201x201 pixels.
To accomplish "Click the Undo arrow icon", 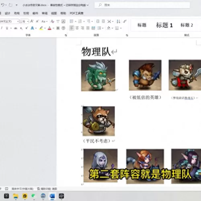I will (2, 5).
